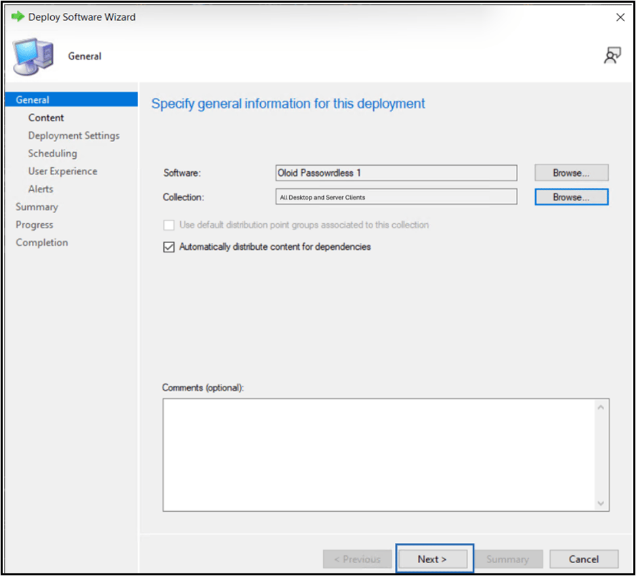The width and height of the screenshot is (636, 576).
Task: Click Software field Oloid Passowrdless 1
Action: coord(396,173)
